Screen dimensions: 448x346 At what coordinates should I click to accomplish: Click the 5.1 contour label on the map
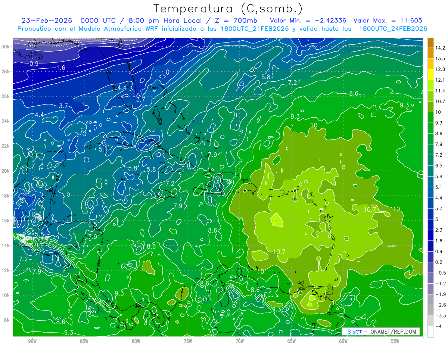pyautogui.click(x=103, y=149)
